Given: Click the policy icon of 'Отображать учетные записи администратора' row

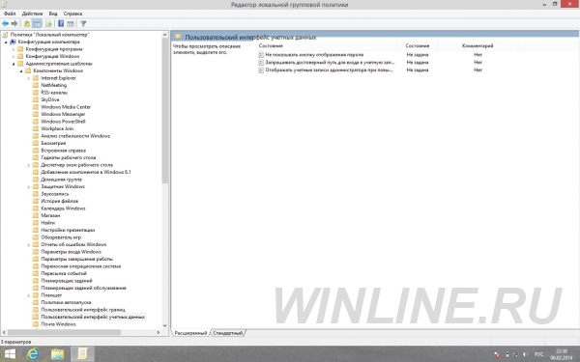Looking at the screenshot, I should [261, 70].
